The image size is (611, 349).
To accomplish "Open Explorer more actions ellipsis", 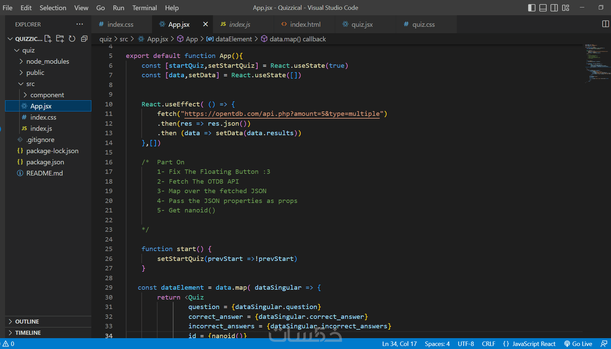I will [79, 24].
